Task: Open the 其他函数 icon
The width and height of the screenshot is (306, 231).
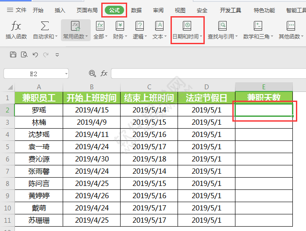Action: (291, 26)
